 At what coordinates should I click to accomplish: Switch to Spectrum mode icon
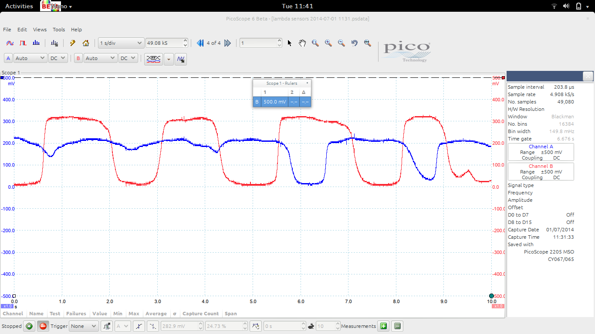point(37,43)
